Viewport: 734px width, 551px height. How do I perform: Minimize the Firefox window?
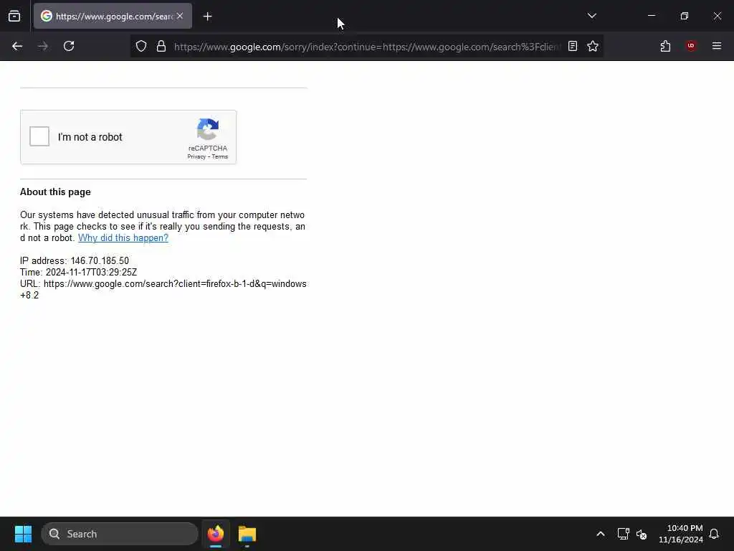click(651, 16)
